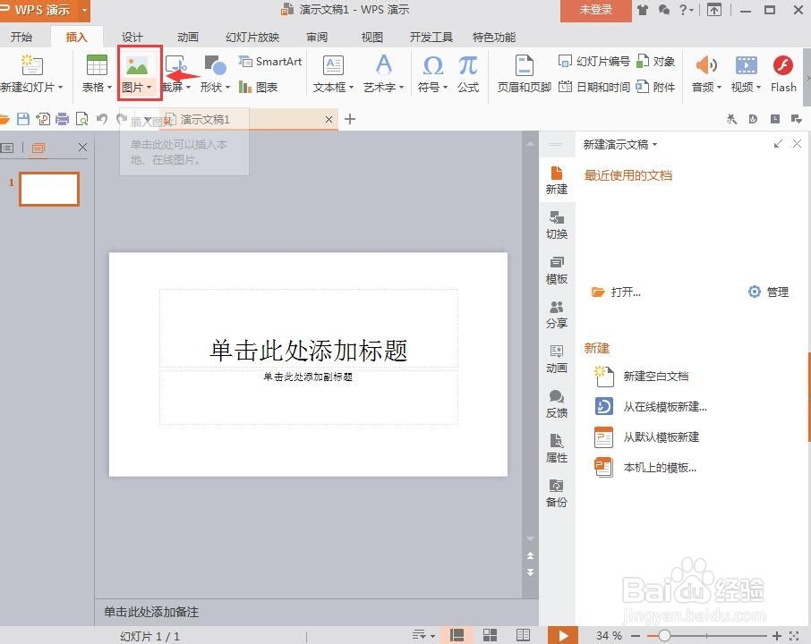Open the Switch (切换) sidebar panel
Image resolution: width=811 pixels, height=644 pixels.
(557, 225)
